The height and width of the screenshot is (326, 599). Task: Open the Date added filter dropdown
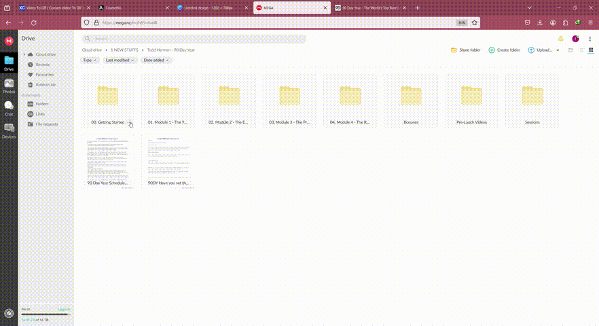coord(156,60)
